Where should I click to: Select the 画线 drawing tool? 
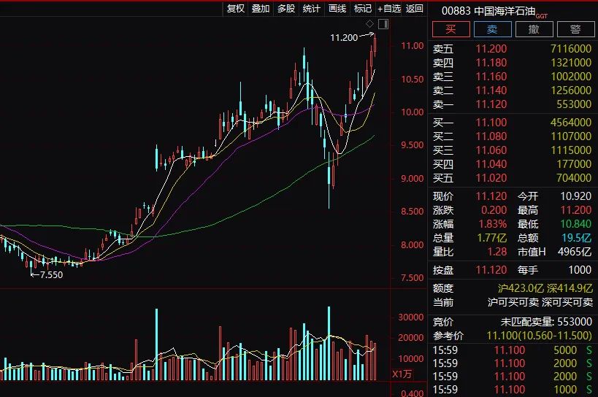coord(337,9)
